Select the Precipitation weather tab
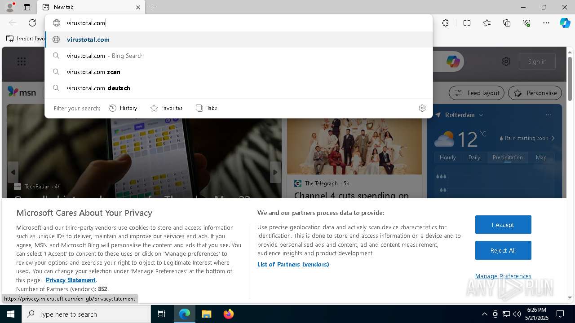Viewport: 575px width, 323px height. [508, 157]
